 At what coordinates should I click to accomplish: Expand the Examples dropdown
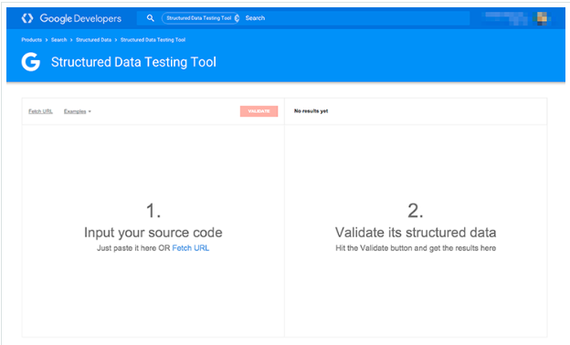[77, 111]
